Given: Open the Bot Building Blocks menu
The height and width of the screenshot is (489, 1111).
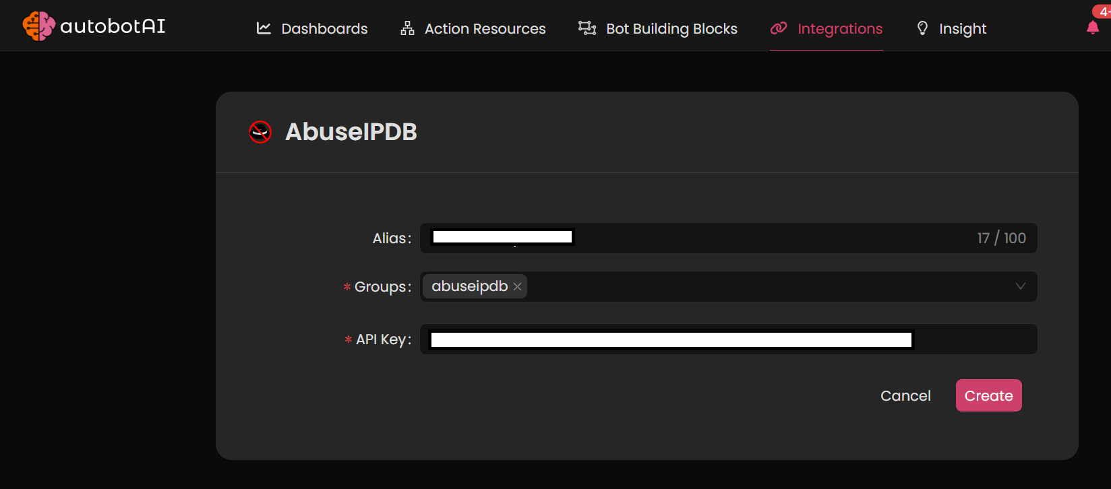Looking at the screenshot, I should pos(658,28).
